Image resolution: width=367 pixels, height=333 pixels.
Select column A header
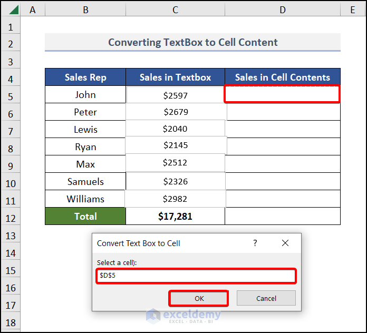[33, 10]
